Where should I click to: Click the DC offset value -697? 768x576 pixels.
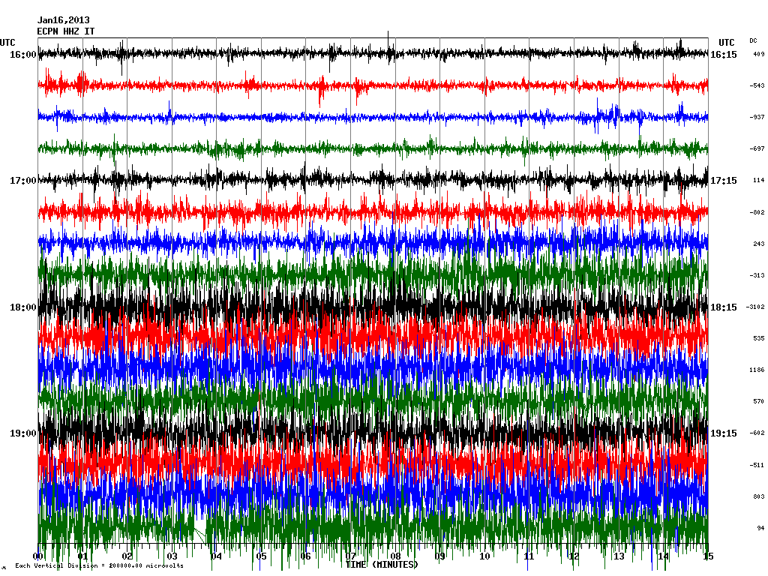tap(757, 148)
